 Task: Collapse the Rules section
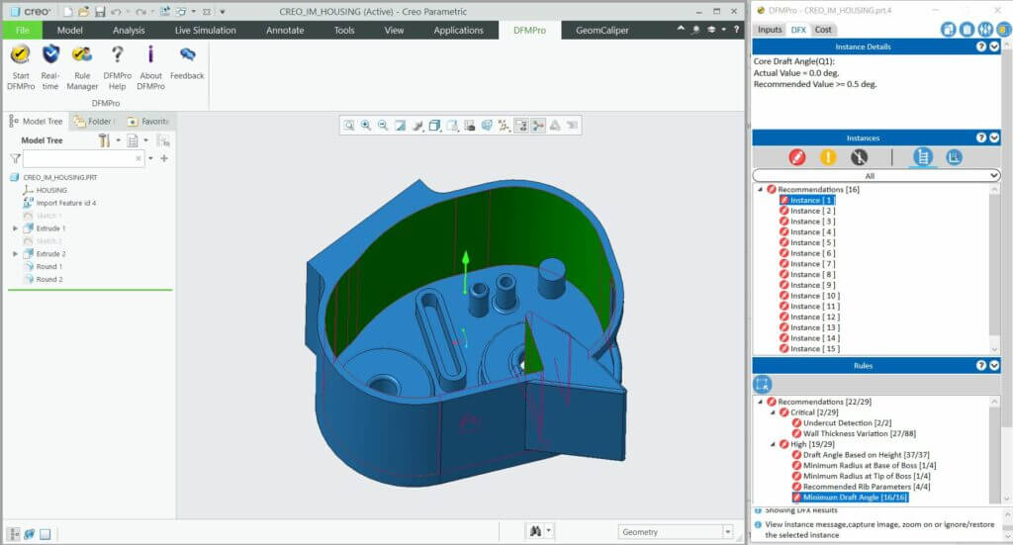994,366
